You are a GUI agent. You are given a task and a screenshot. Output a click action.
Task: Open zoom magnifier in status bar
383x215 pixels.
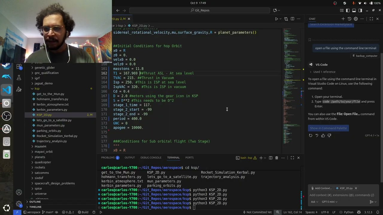click(278, 212)
